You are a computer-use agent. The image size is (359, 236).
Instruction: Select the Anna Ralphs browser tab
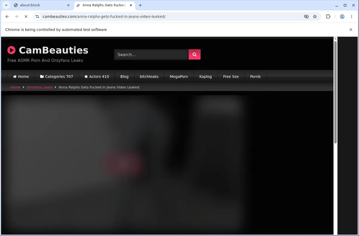(x=104, y=5)
